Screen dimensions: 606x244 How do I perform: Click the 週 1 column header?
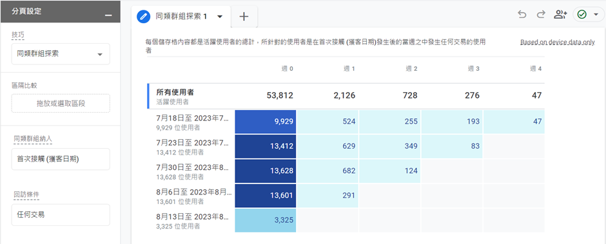[349, 69]
